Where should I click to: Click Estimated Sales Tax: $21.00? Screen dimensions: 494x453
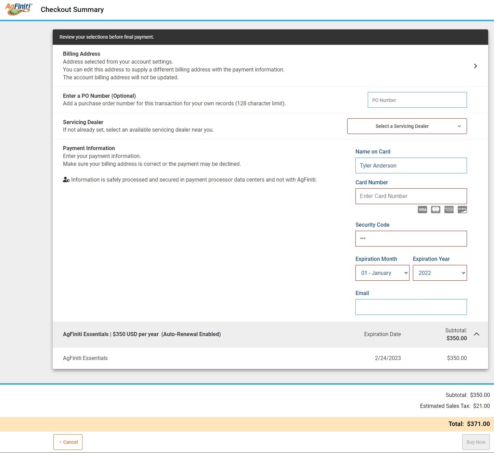(x=455, y=406)
